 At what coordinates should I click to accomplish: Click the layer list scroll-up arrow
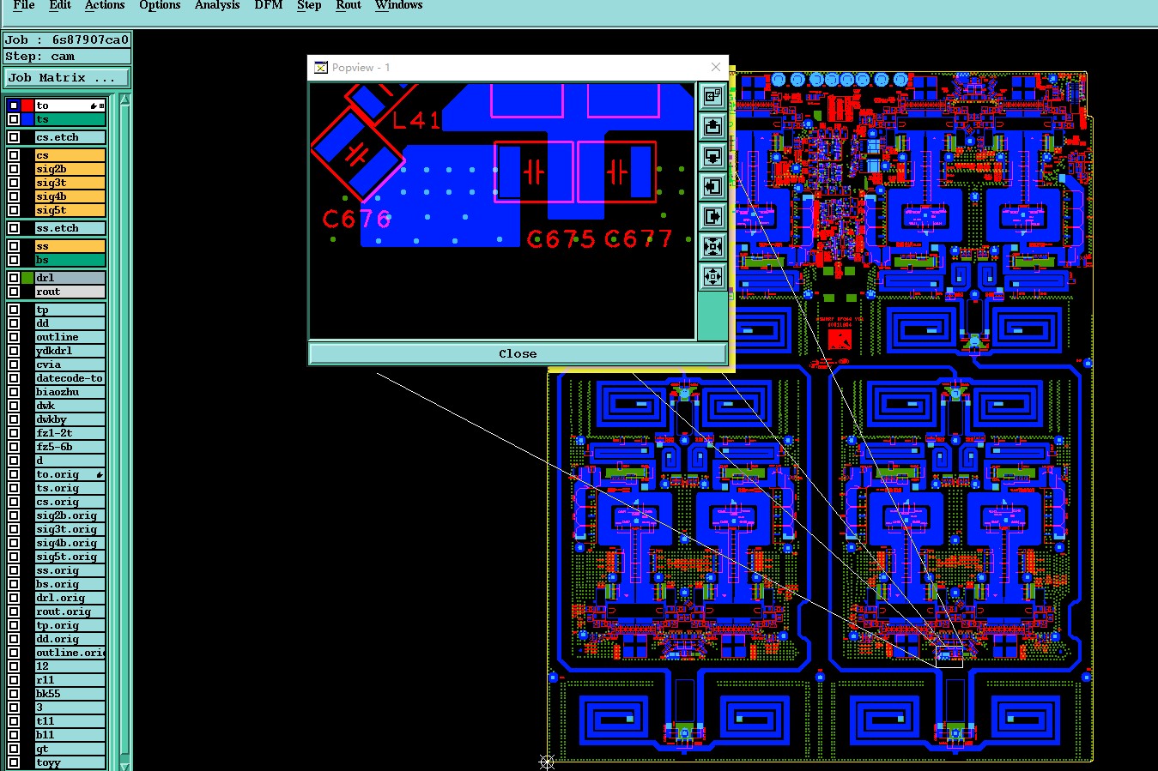click(x=124, y=100)
